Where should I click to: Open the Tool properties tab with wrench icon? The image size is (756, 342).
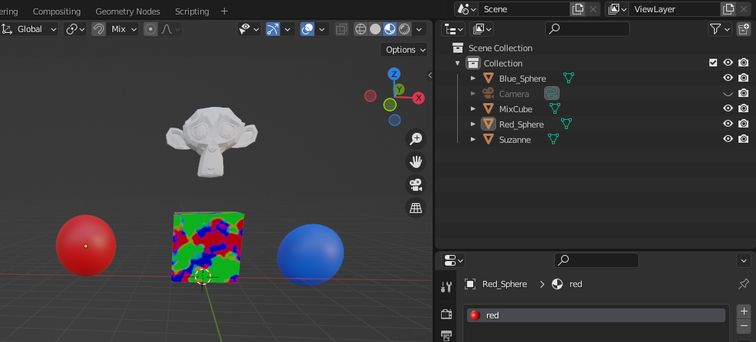pyautogui.click(x=446, y=287)
